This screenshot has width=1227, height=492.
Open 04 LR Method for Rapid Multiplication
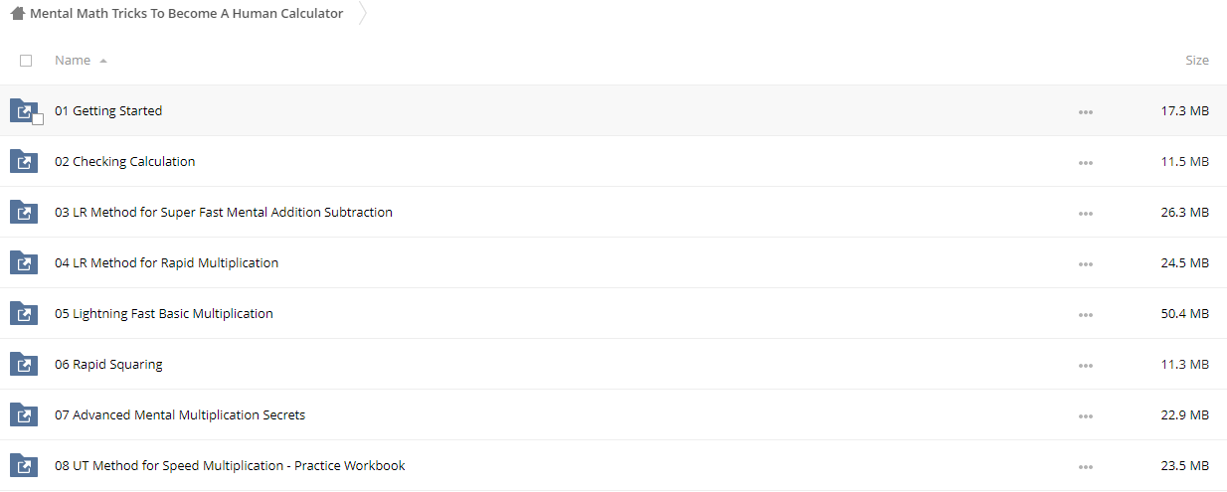tap(167, 263)
